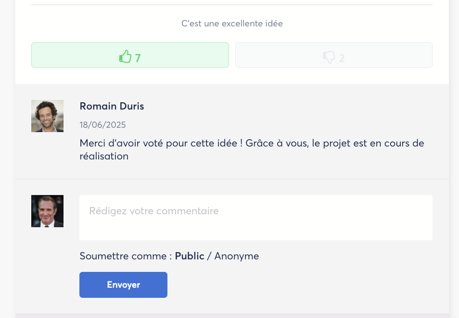The image size is (459, 318).
Task: Select the "Public" submission option
Action: click(190, 256)
